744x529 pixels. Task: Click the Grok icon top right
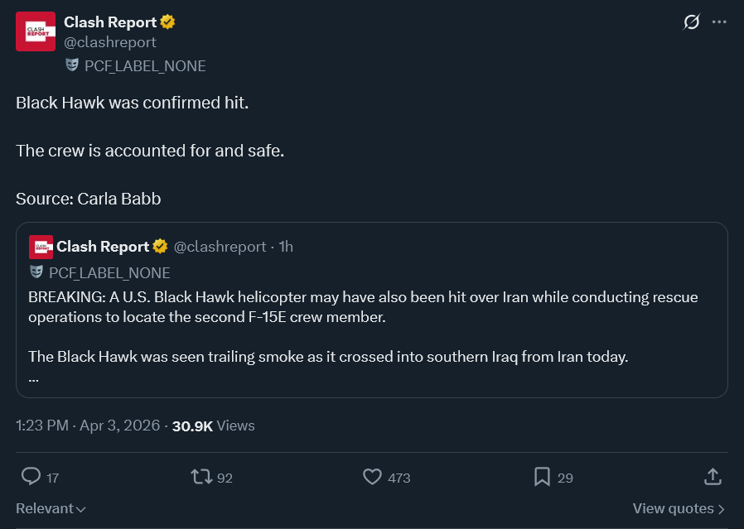[x=691, y=22]
